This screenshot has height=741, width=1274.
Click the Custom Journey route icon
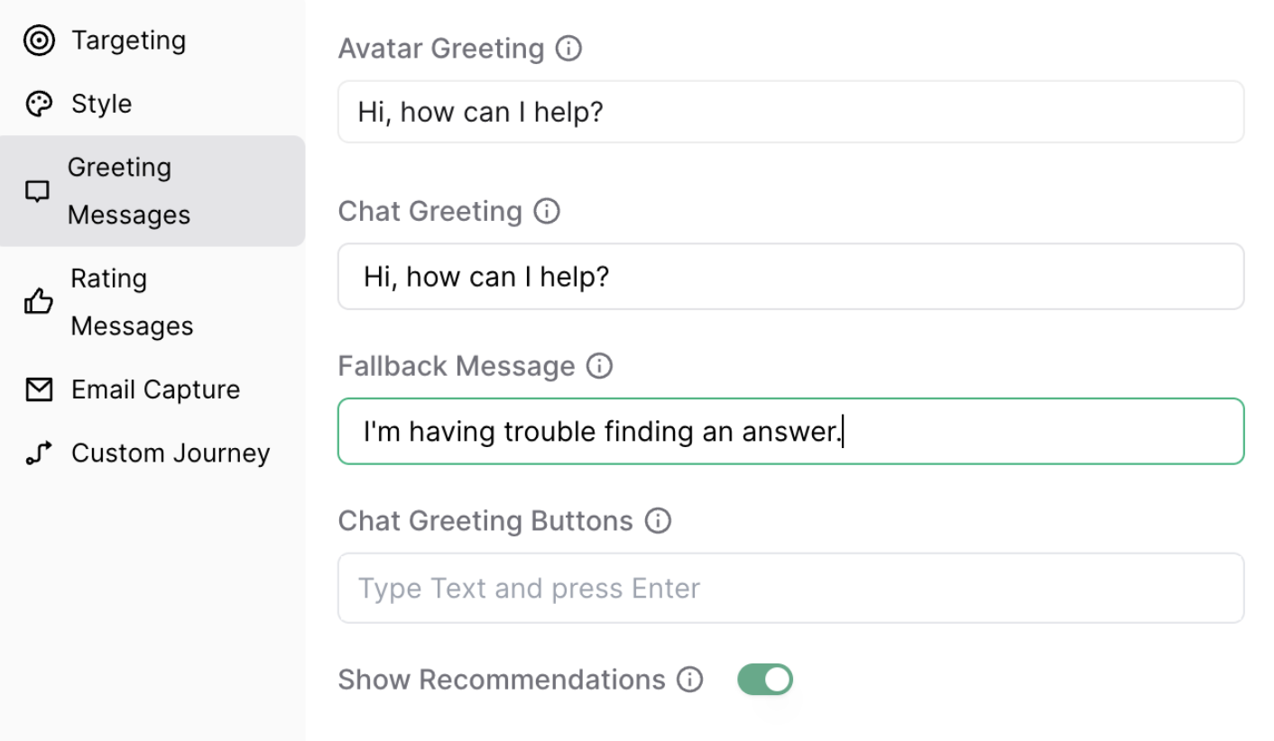[39, 453]
